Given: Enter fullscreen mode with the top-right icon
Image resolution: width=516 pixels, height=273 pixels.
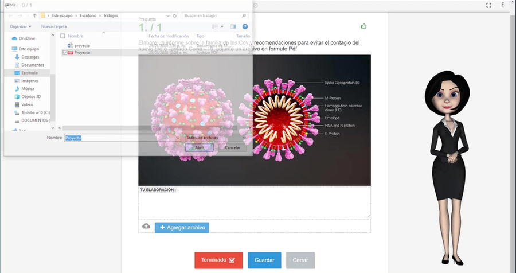Looking at the screenshot, I should (488, 5).
